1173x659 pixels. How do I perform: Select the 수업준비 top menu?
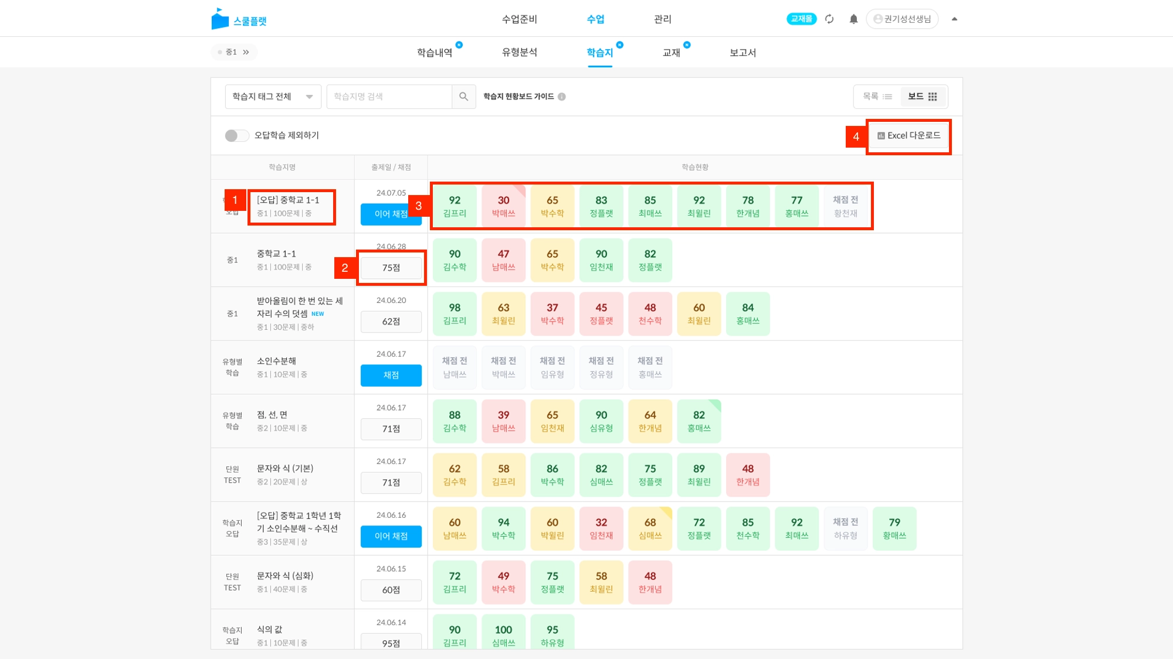point(519,19)
